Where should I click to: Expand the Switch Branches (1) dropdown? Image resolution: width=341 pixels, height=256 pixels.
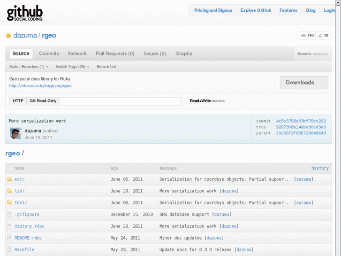[x=29, y=67]
